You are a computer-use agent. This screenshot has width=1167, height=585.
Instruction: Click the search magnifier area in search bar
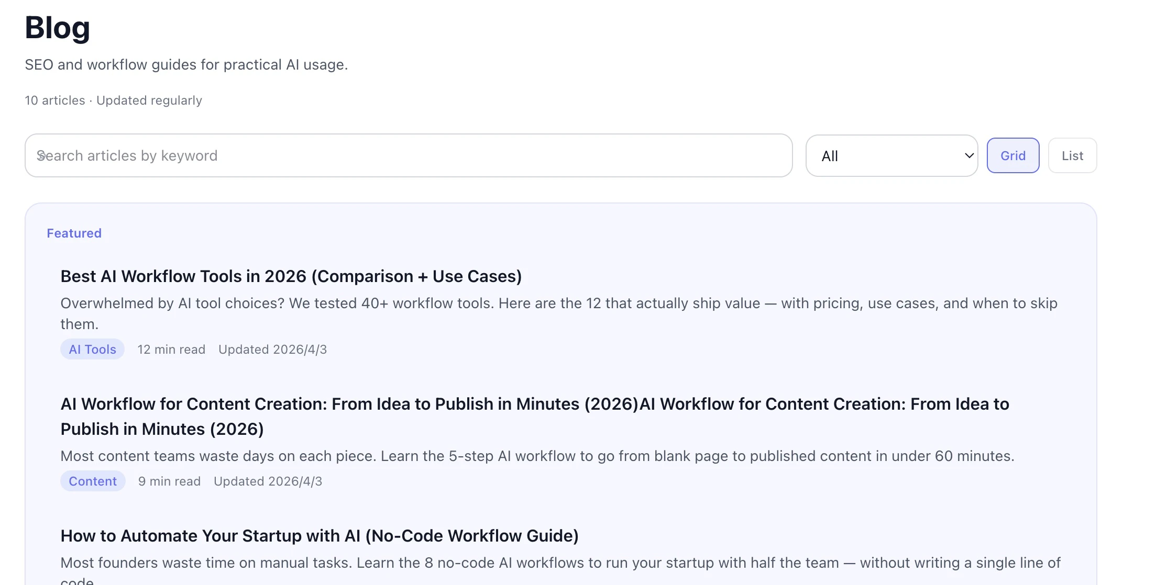[41, 155]
